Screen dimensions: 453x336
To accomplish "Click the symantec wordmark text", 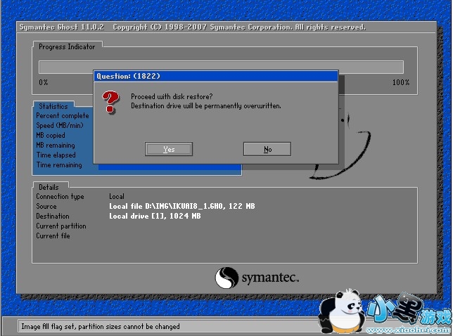I will tap(271, 277).
